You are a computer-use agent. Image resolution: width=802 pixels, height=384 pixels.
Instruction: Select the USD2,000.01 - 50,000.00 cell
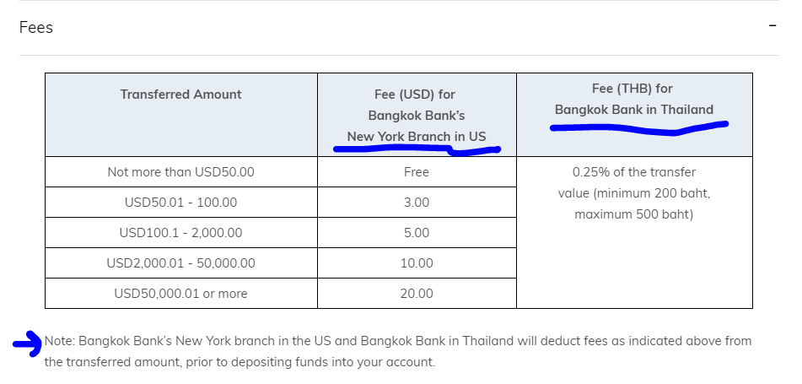point(181,263)
